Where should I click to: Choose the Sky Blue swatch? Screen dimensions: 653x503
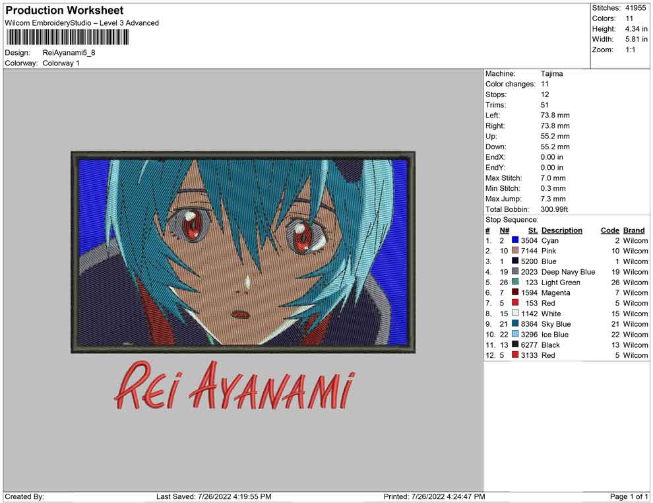515,324
